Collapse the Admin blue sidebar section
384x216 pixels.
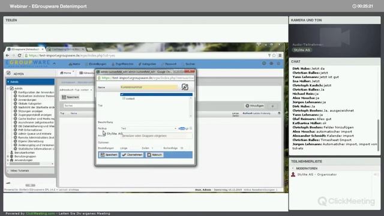pos(30,82)
